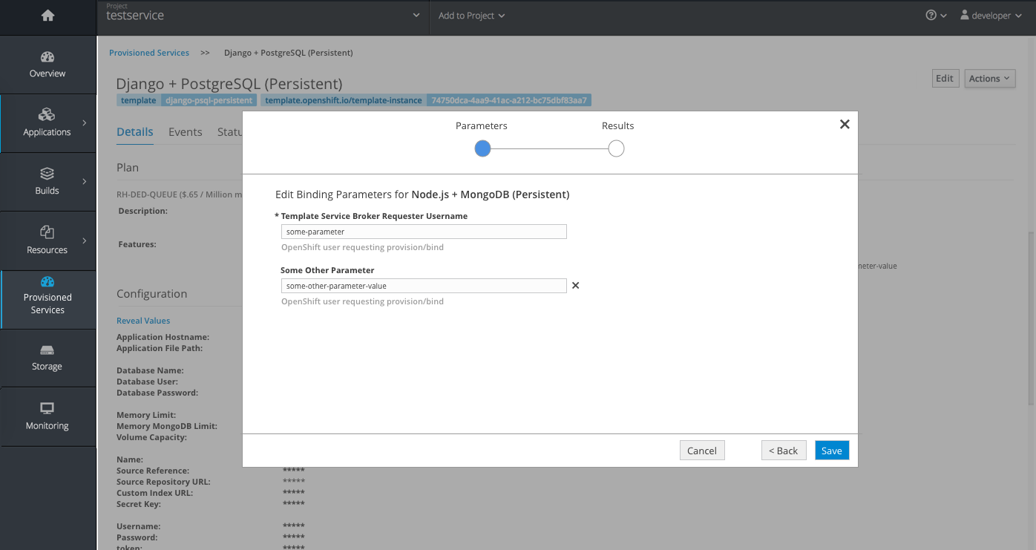Open Resources files icon
Viewport: 1036px width, 550px height.
[x=47, y=232]
